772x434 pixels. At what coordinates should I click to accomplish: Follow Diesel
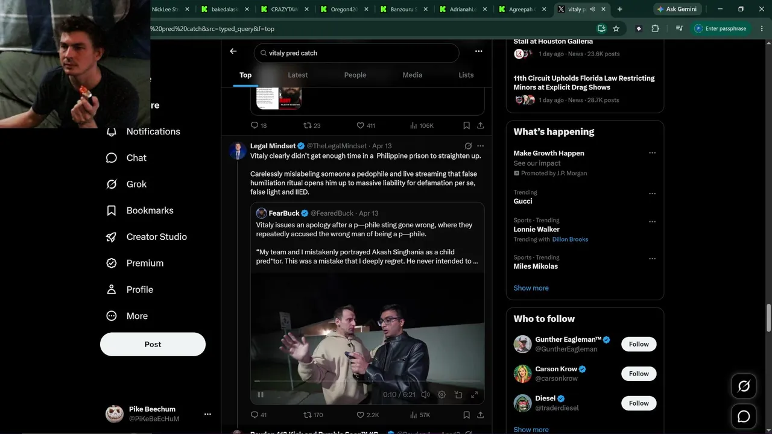click(639, 403)
